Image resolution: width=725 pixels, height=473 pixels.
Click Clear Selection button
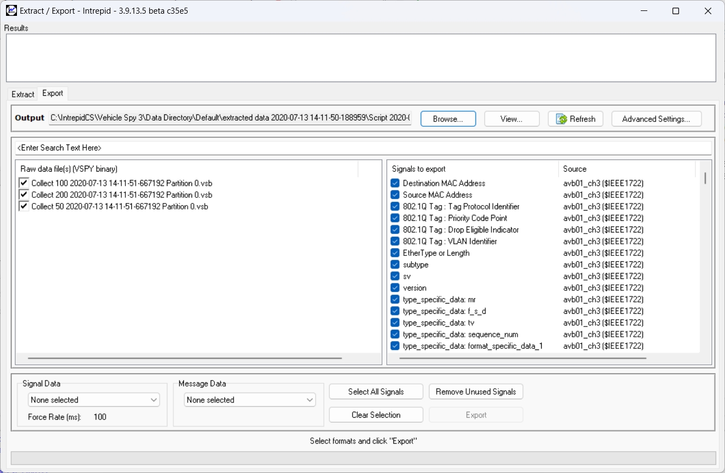[376, 415]
